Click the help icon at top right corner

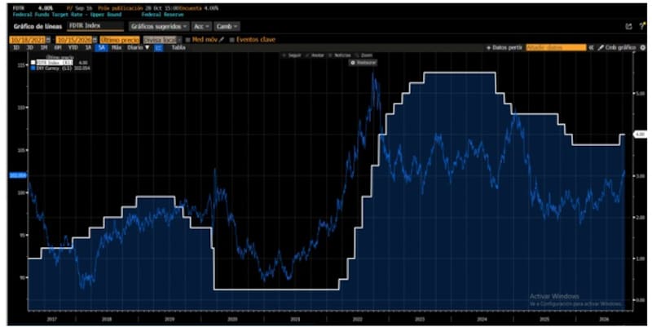tap(641, 26)
